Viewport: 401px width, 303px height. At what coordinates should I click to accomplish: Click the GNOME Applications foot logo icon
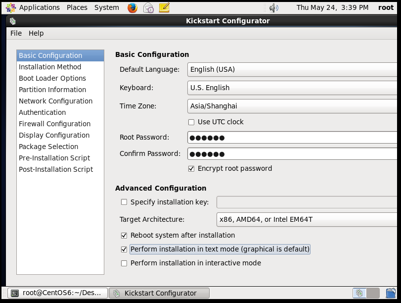(x=11, y=8)
